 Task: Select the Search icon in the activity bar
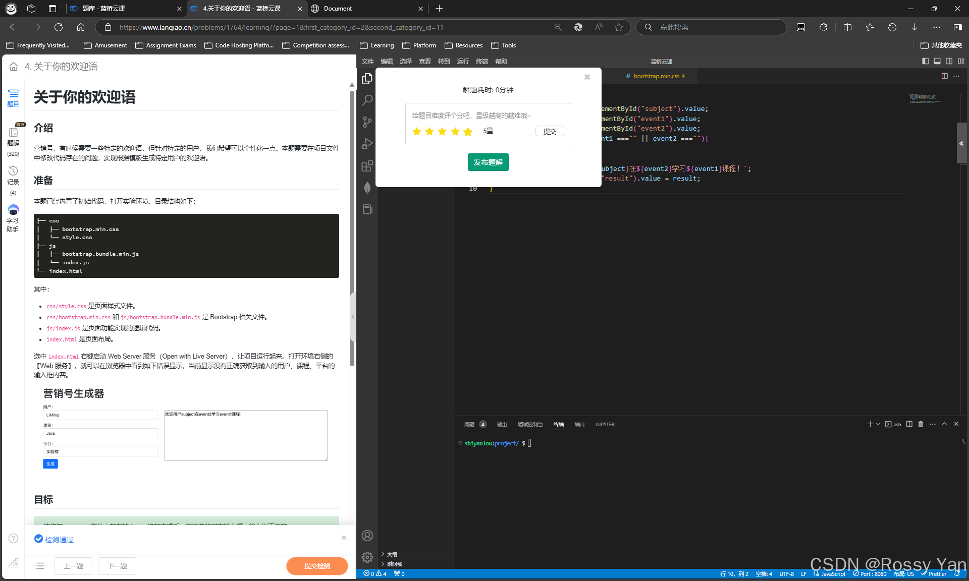point(367,100)
